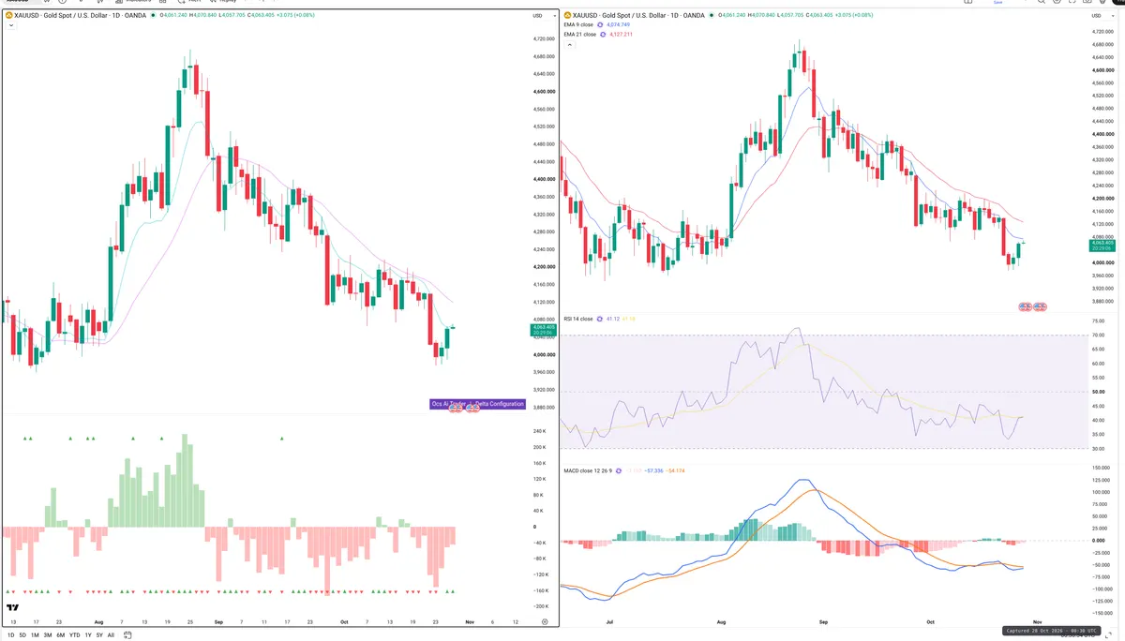Image resolution: width=1125 pixels, height=641 pixels.
Task: Click the gold symbol icon in left chart
Action: [x=7, y=15]
